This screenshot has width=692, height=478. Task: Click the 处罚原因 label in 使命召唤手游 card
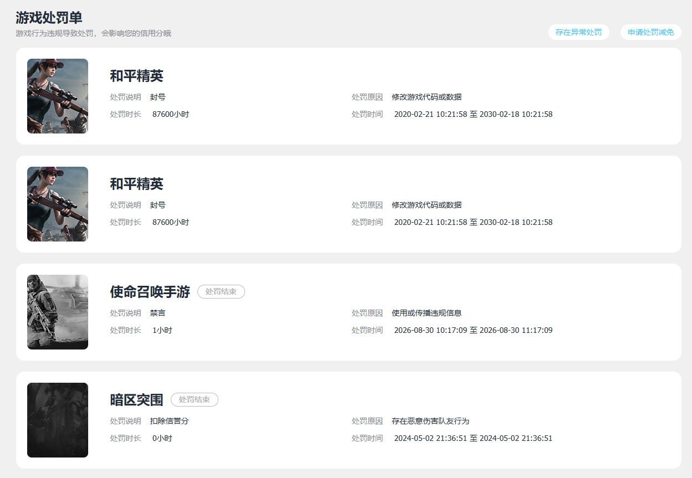coord(367,313)
